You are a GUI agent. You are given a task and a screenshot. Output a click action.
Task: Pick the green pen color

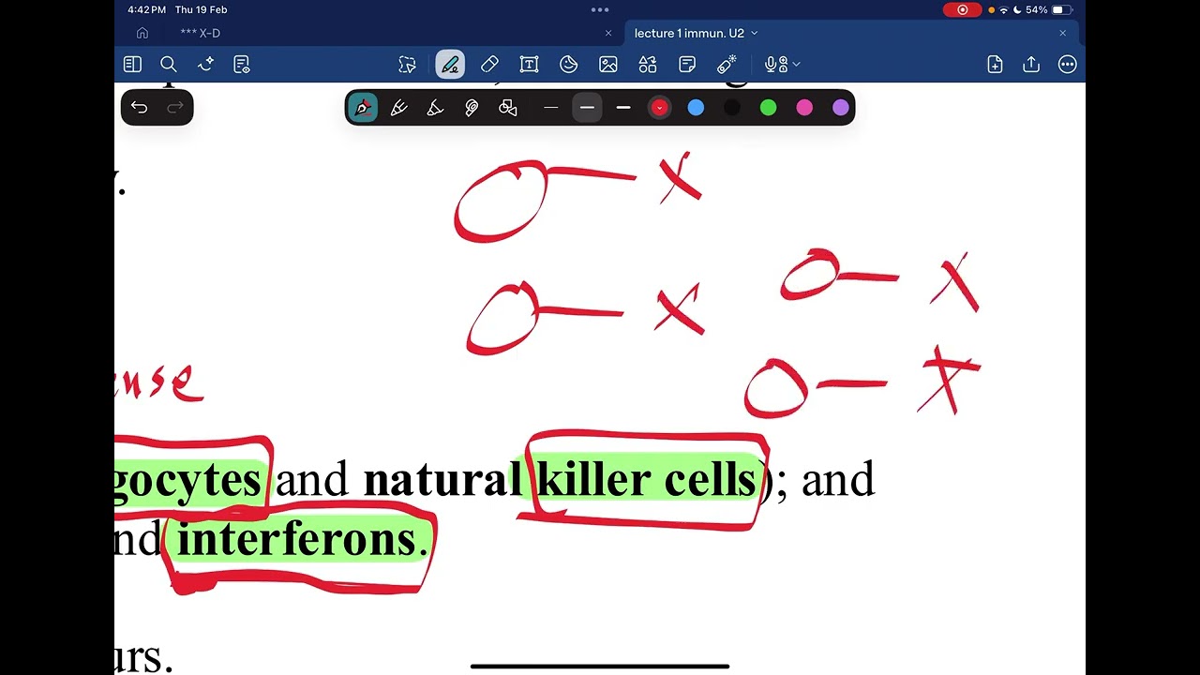coord(769,108)
